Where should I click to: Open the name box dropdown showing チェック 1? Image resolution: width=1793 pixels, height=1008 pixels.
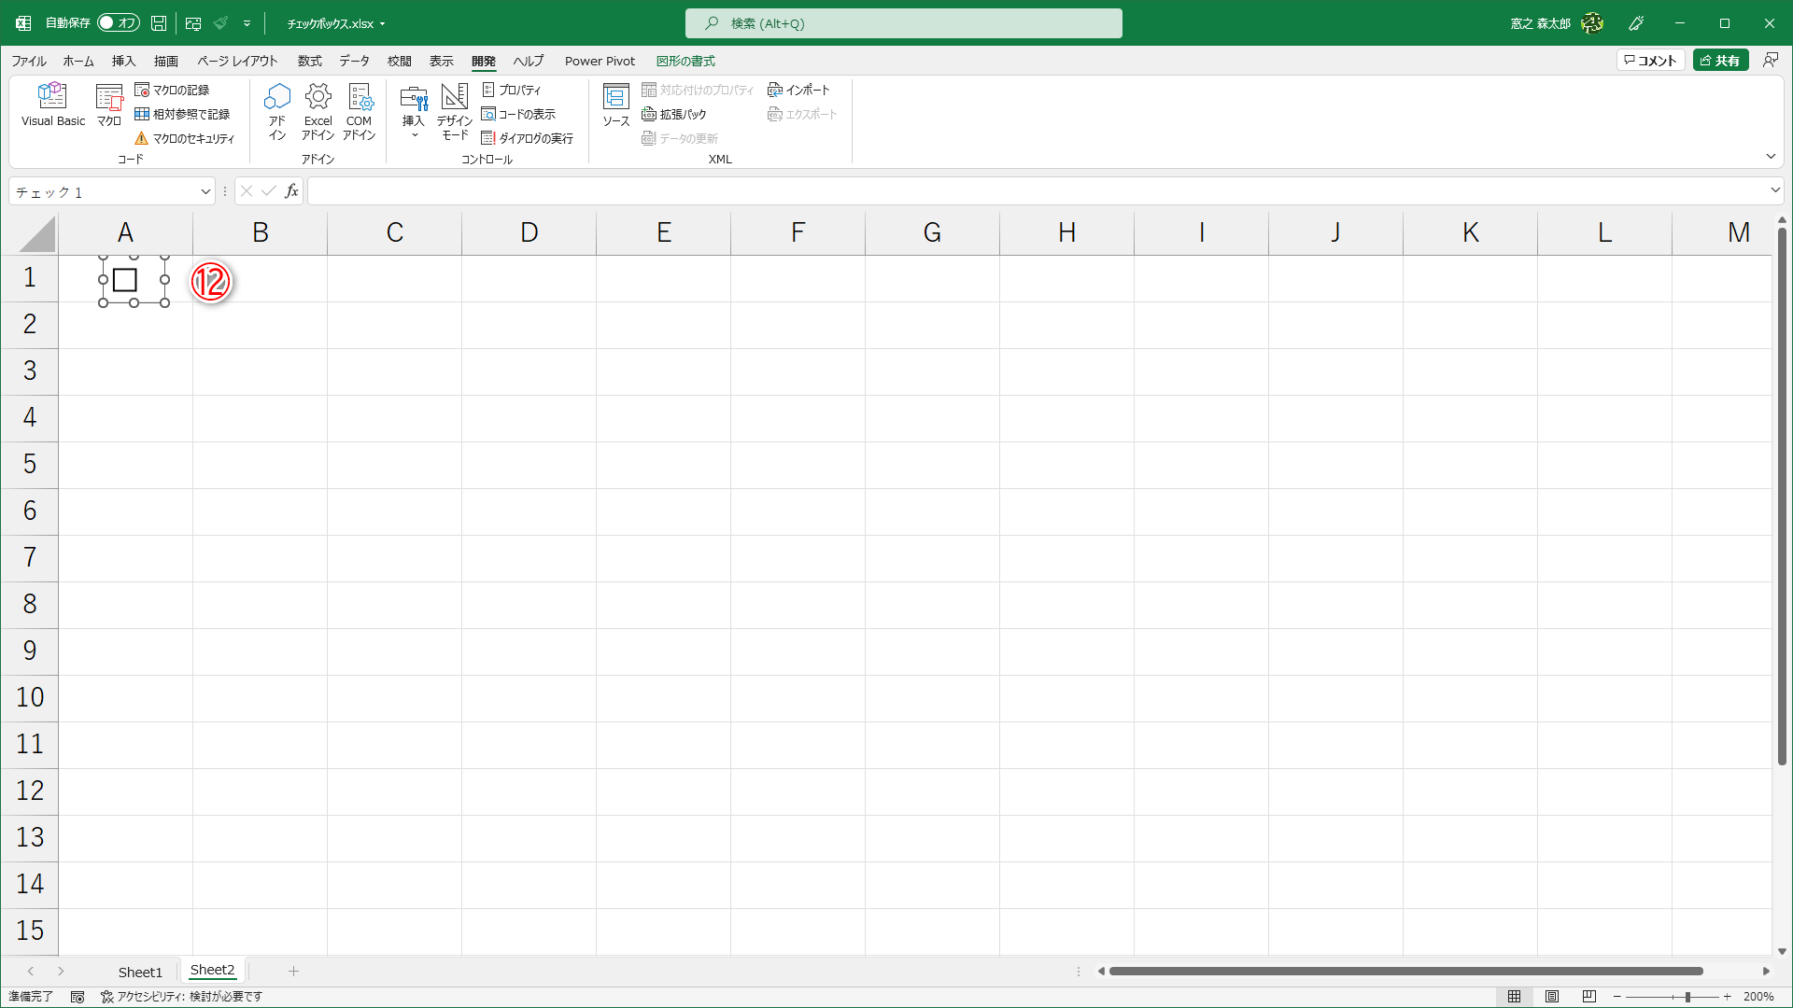pyautogui.click(x=205, y=191)
